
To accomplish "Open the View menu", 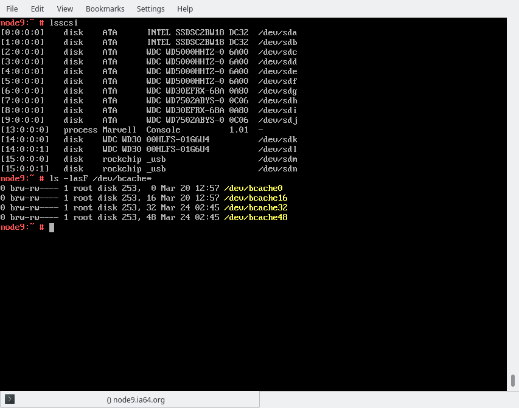I will (x=65, y=9).
